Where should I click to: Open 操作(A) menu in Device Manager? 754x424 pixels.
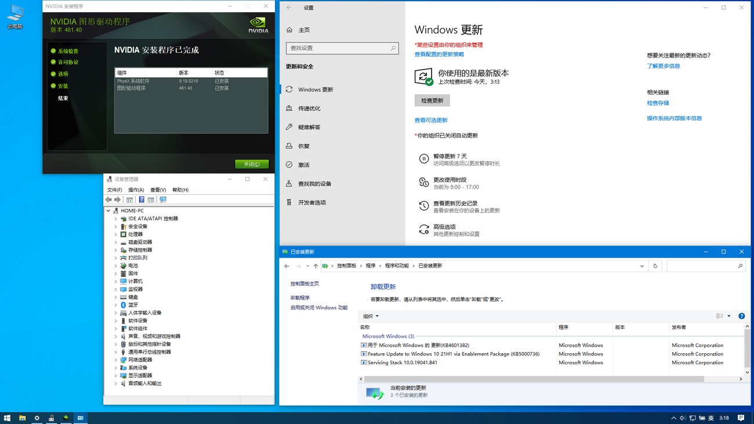pos(136,190)
